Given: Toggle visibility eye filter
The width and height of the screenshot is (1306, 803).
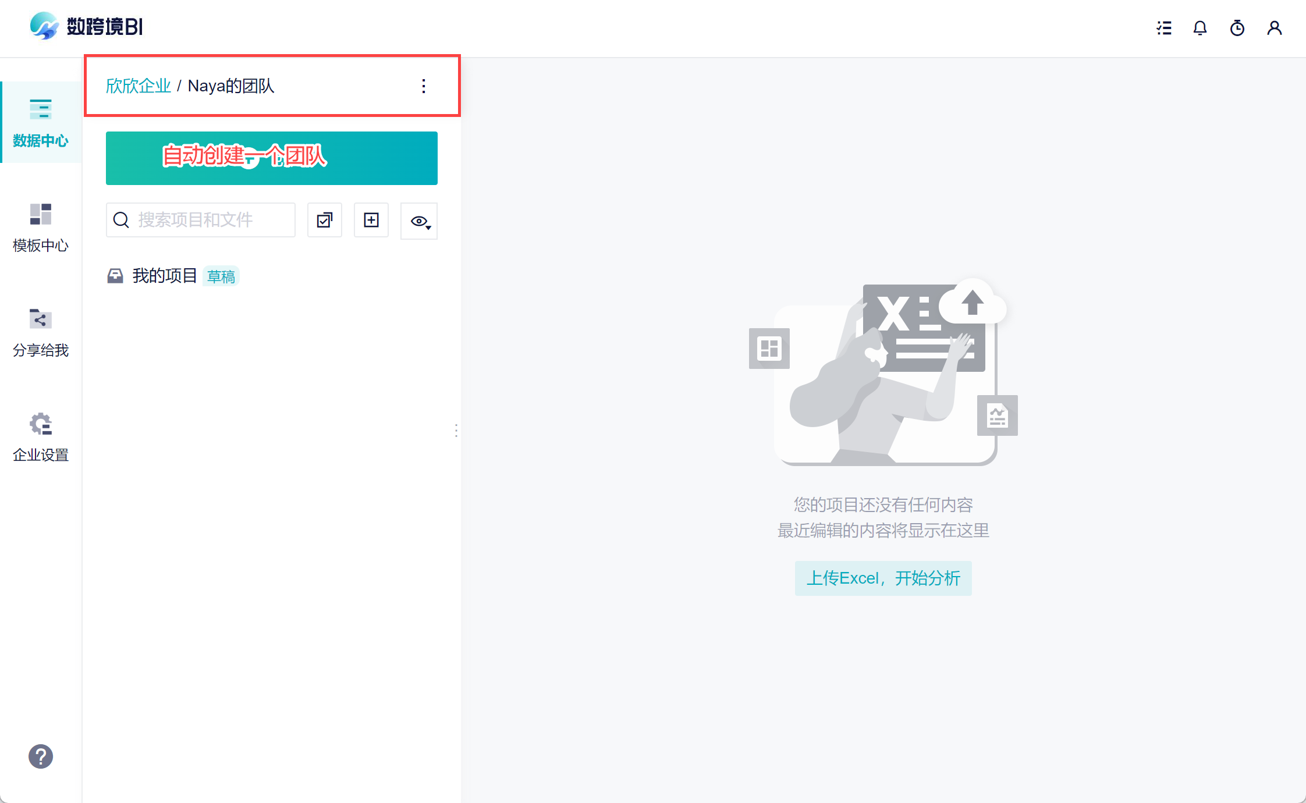Looking at the screenshot, I should pyautogui.click(x=419, y=221).
